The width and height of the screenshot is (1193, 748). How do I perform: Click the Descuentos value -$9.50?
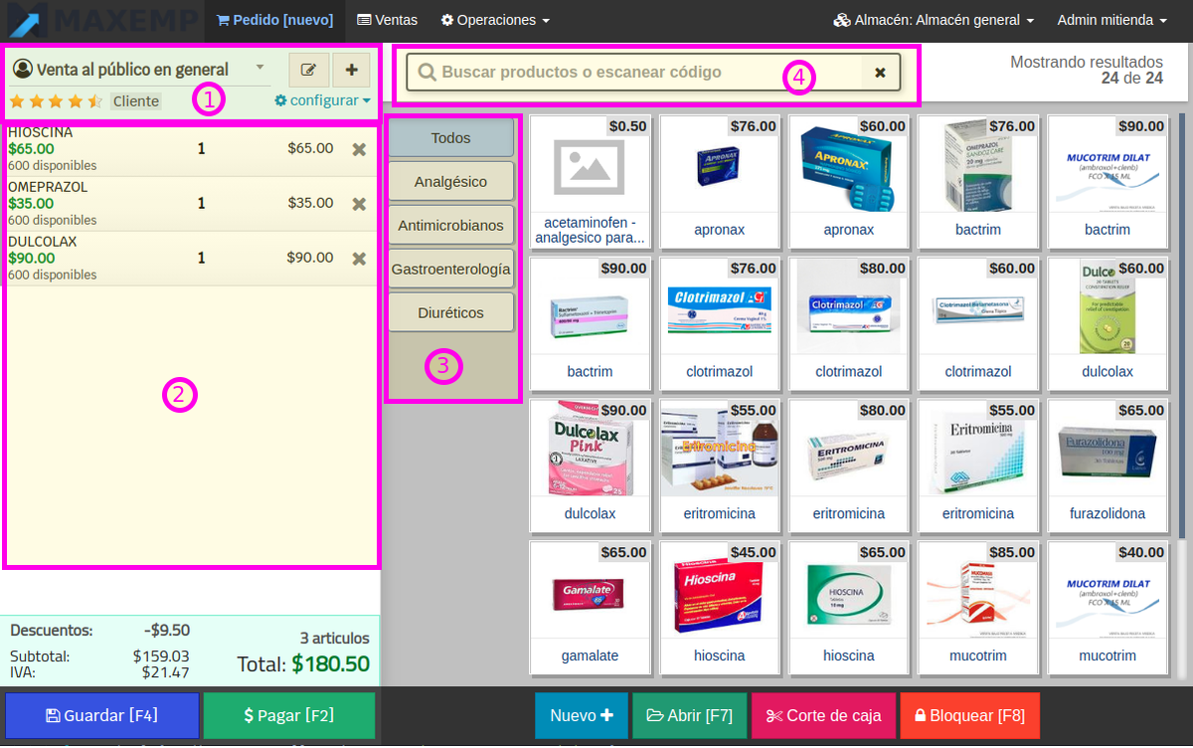click(x=166, y=631)
